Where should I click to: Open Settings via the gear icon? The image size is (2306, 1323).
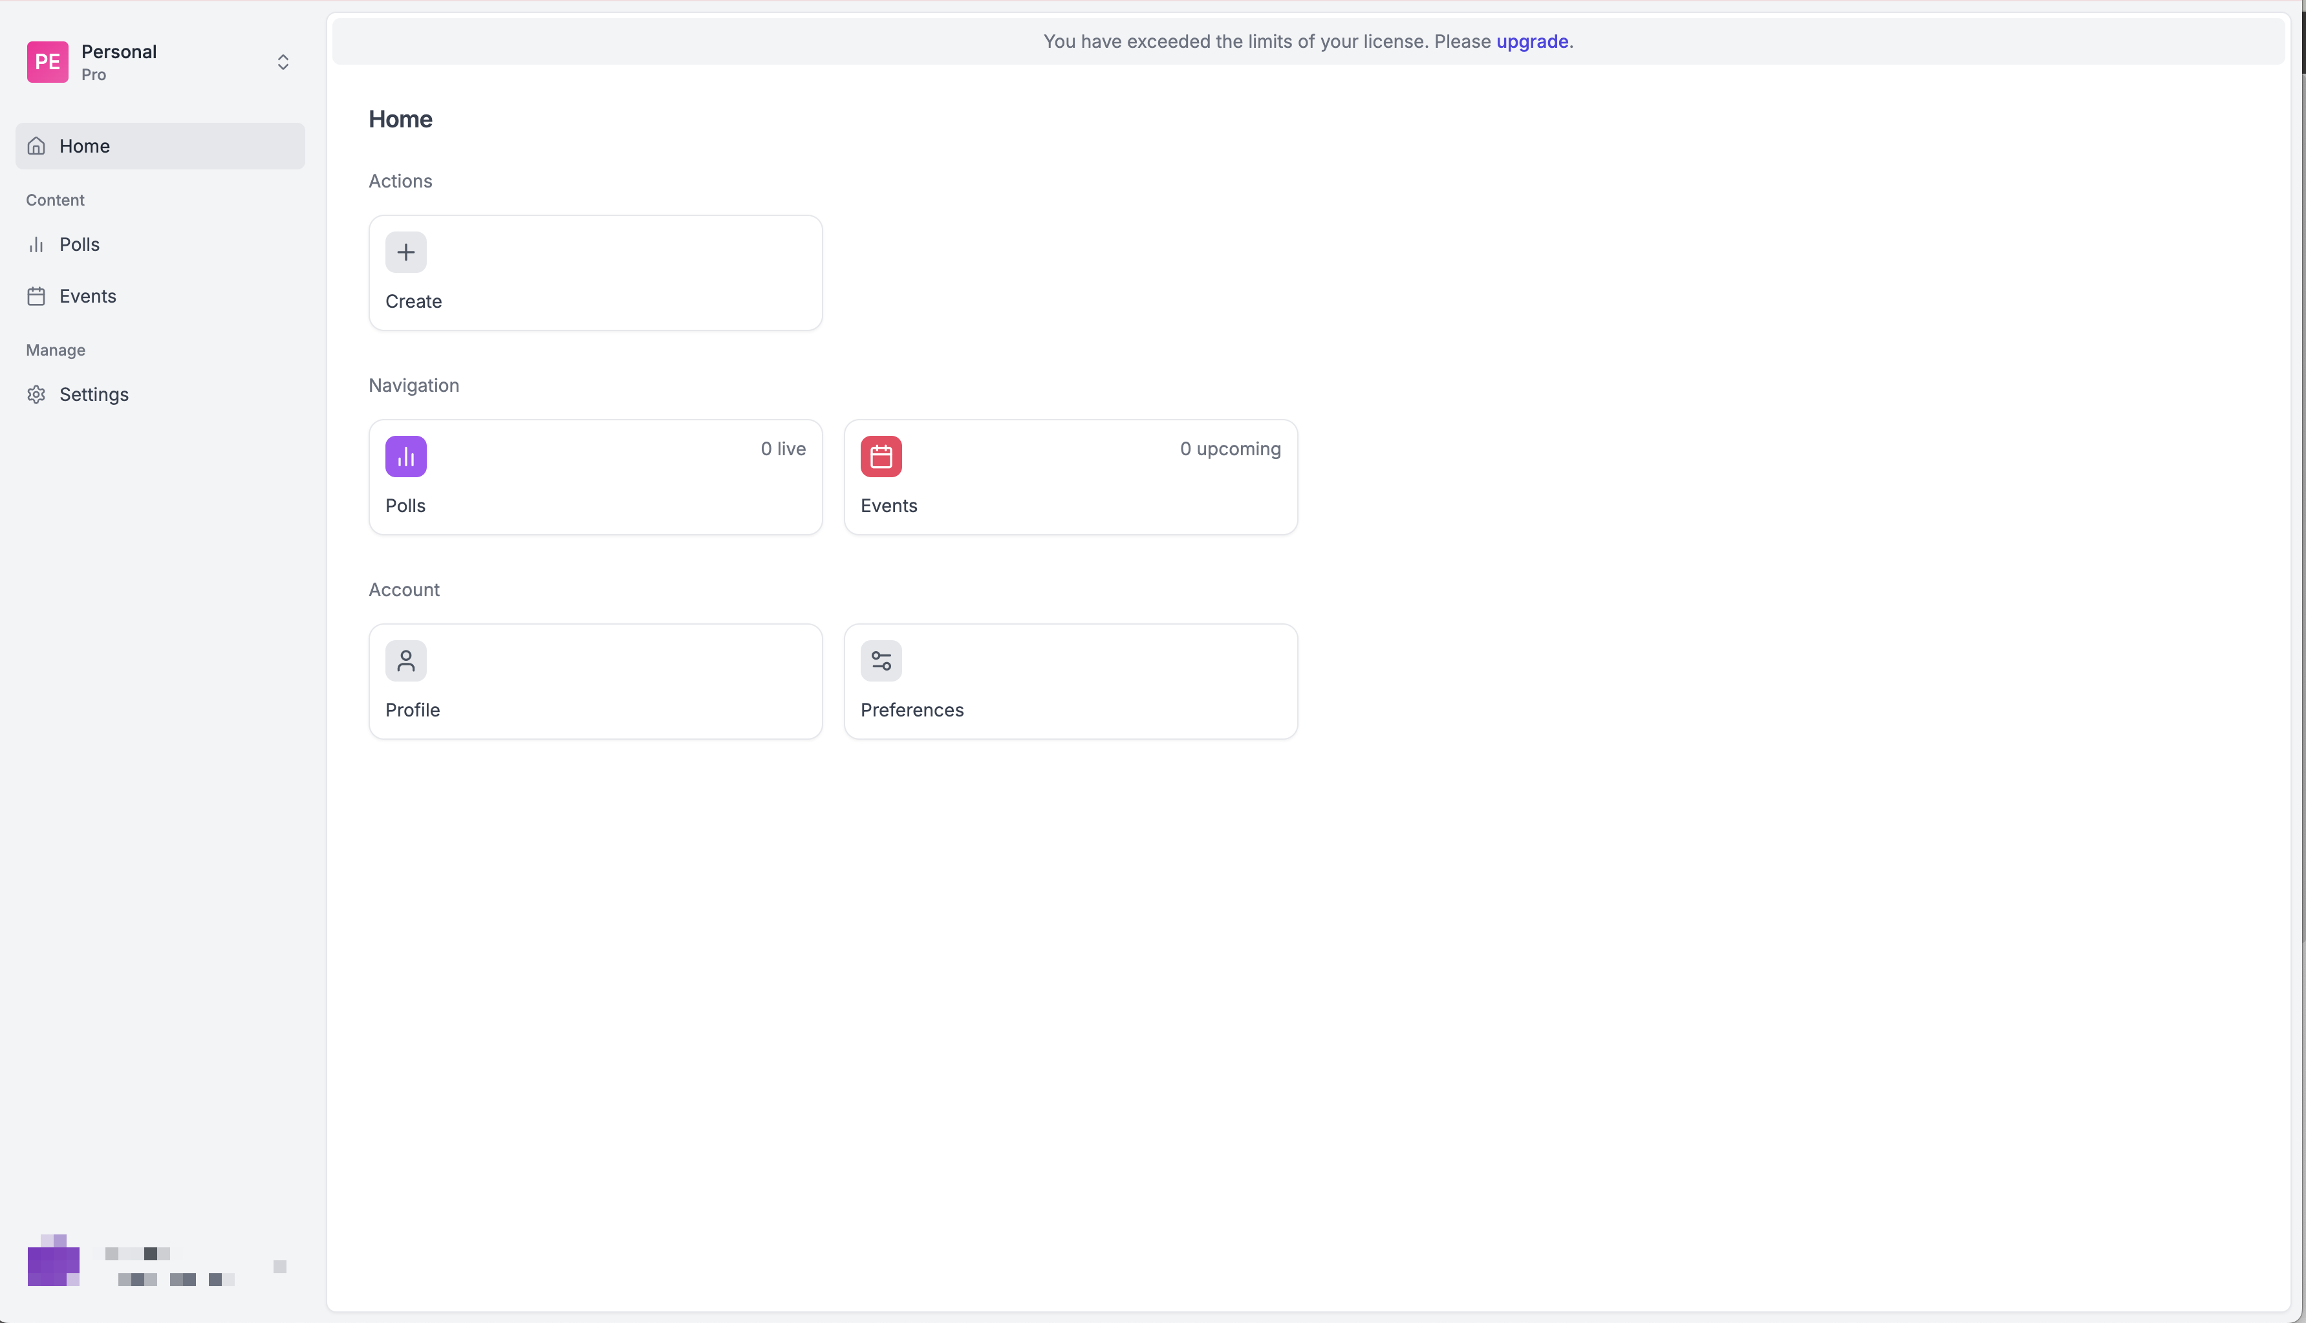[x=36, y=394]
